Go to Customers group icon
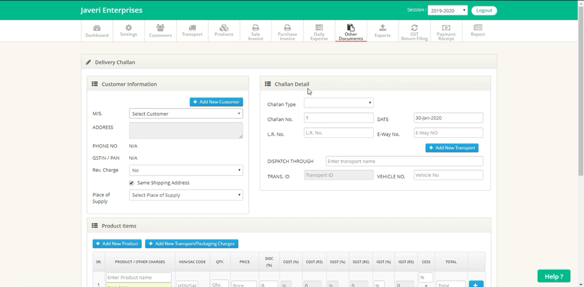Viewport: 584px width, 287px height. coord(160,28)
